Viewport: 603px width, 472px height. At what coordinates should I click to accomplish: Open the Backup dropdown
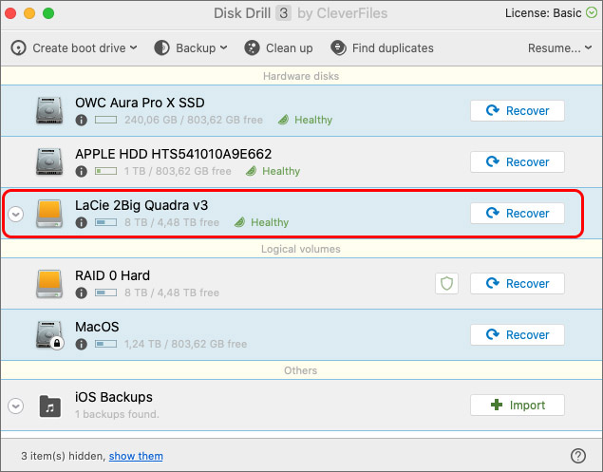[x=191, y=48]
